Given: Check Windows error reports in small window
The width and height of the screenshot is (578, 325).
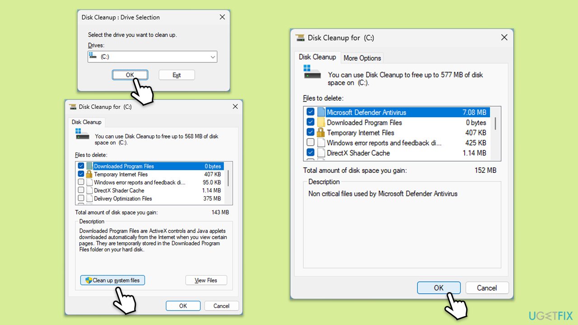Looking at the screenshot, I should pyautogui.click(x=81, y=182).
